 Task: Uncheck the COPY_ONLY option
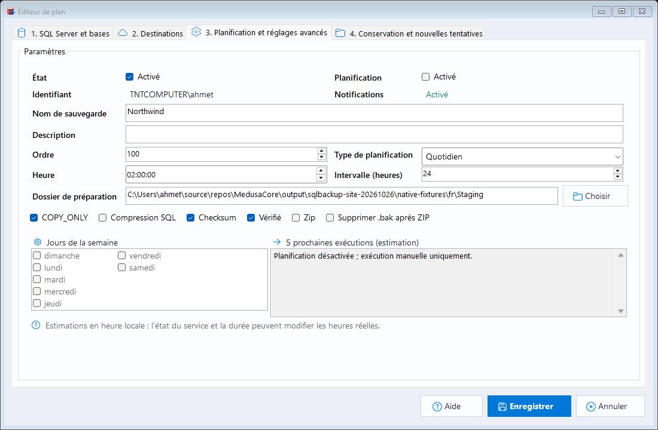click(x=34, y=217)
